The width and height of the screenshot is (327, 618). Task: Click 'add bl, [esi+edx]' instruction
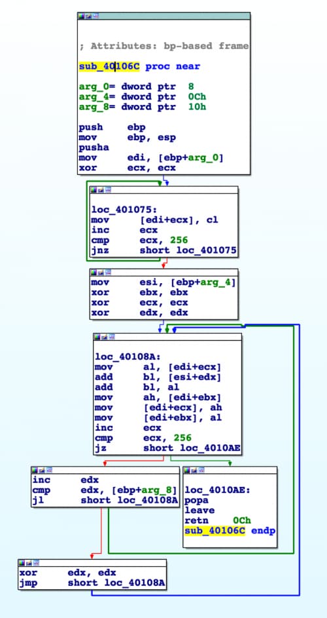point(158,377)
